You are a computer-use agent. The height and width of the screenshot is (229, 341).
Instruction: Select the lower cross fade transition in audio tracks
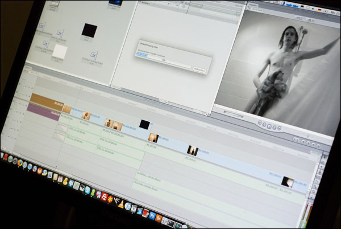(59, 136)
